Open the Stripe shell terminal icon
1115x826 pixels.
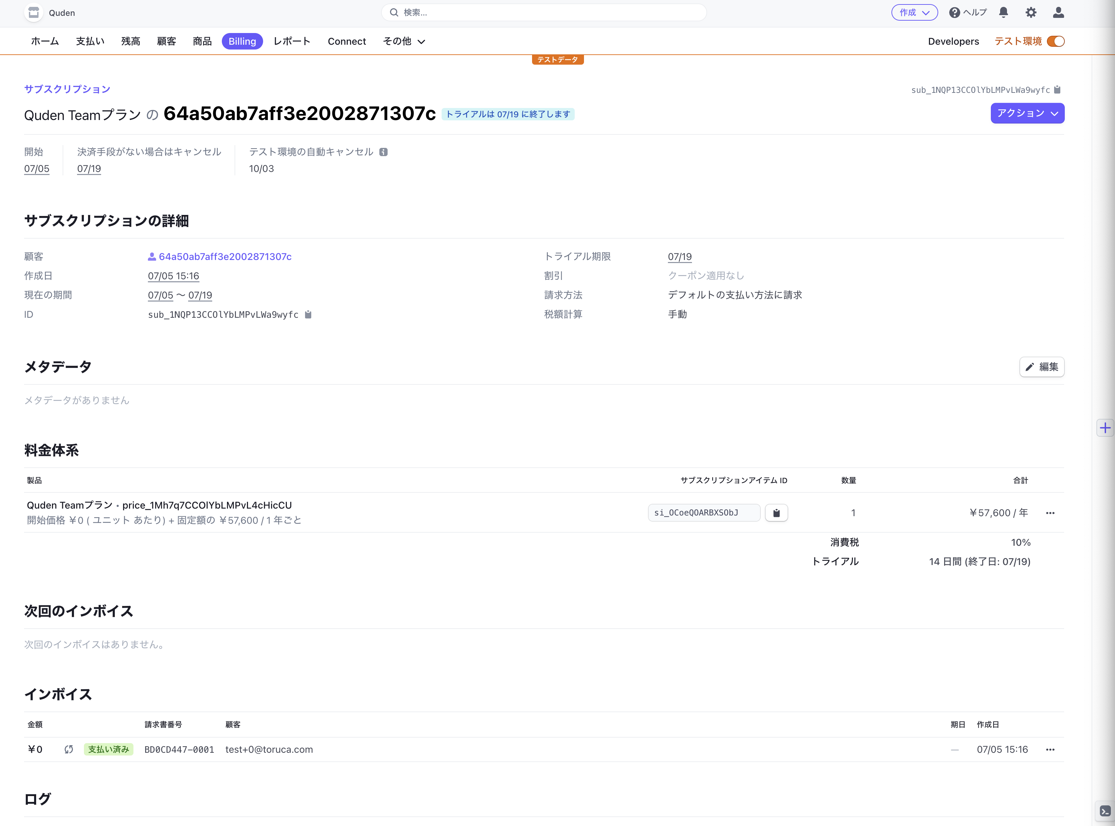[1105, 811]
